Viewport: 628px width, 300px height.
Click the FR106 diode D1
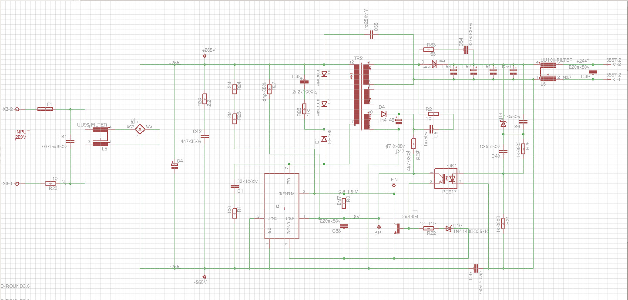click(323, 139)
